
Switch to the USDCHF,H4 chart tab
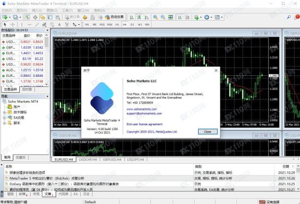pyautogui.click(x=88, y=160)
